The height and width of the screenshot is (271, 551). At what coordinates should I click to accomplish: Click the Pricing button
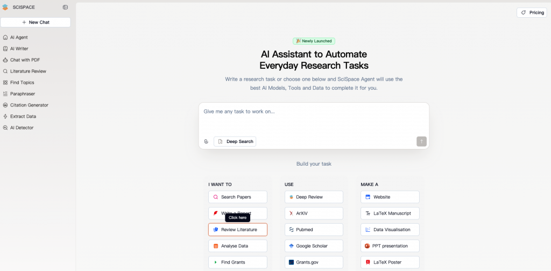[532, 13]
